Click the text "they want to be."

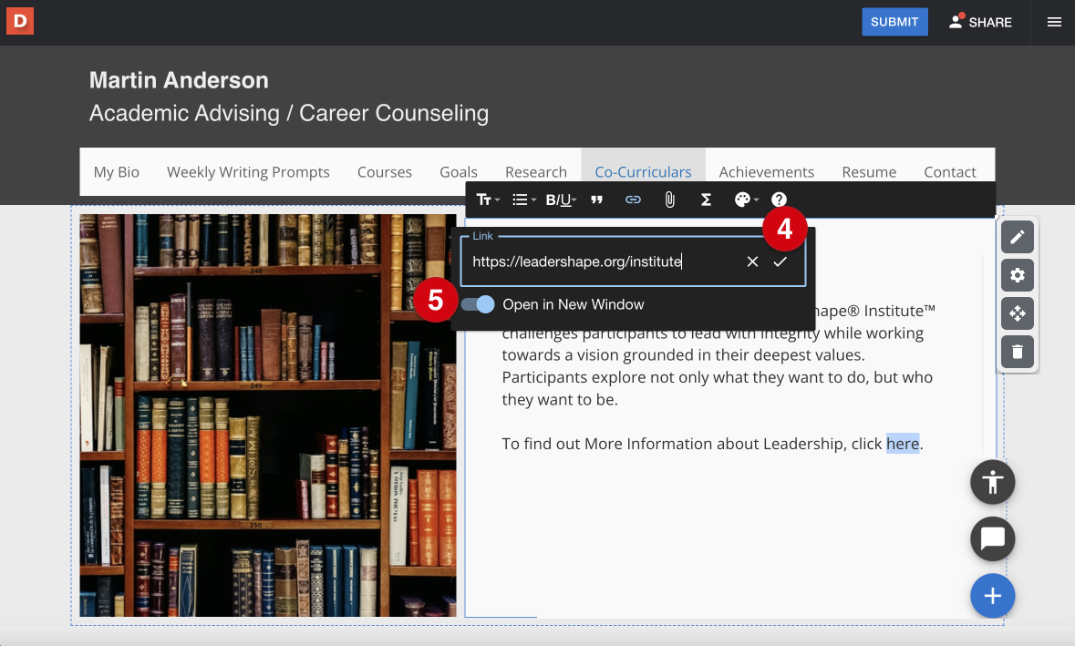click(x=560, y=400)
